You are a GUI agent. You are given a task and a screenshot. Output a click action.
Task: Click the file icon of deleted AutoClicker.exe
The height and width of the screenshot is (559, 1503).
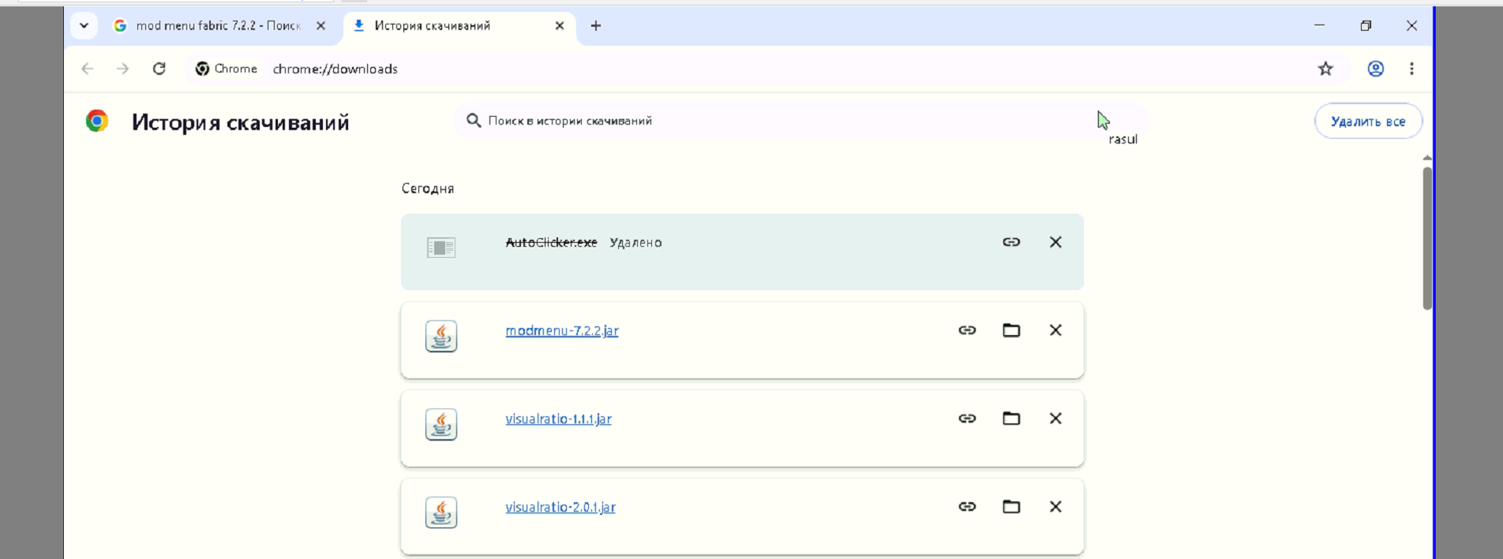441,248
